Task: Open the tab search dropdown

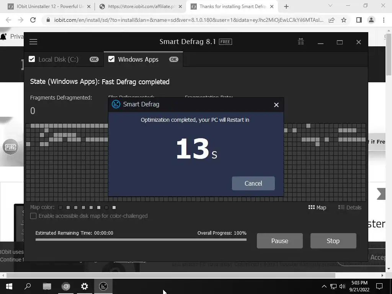Action: click(x=330, y=5)
